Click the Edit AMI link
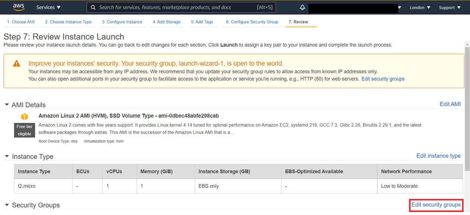Viewport: 470px width, 215px height. point(450,104)
